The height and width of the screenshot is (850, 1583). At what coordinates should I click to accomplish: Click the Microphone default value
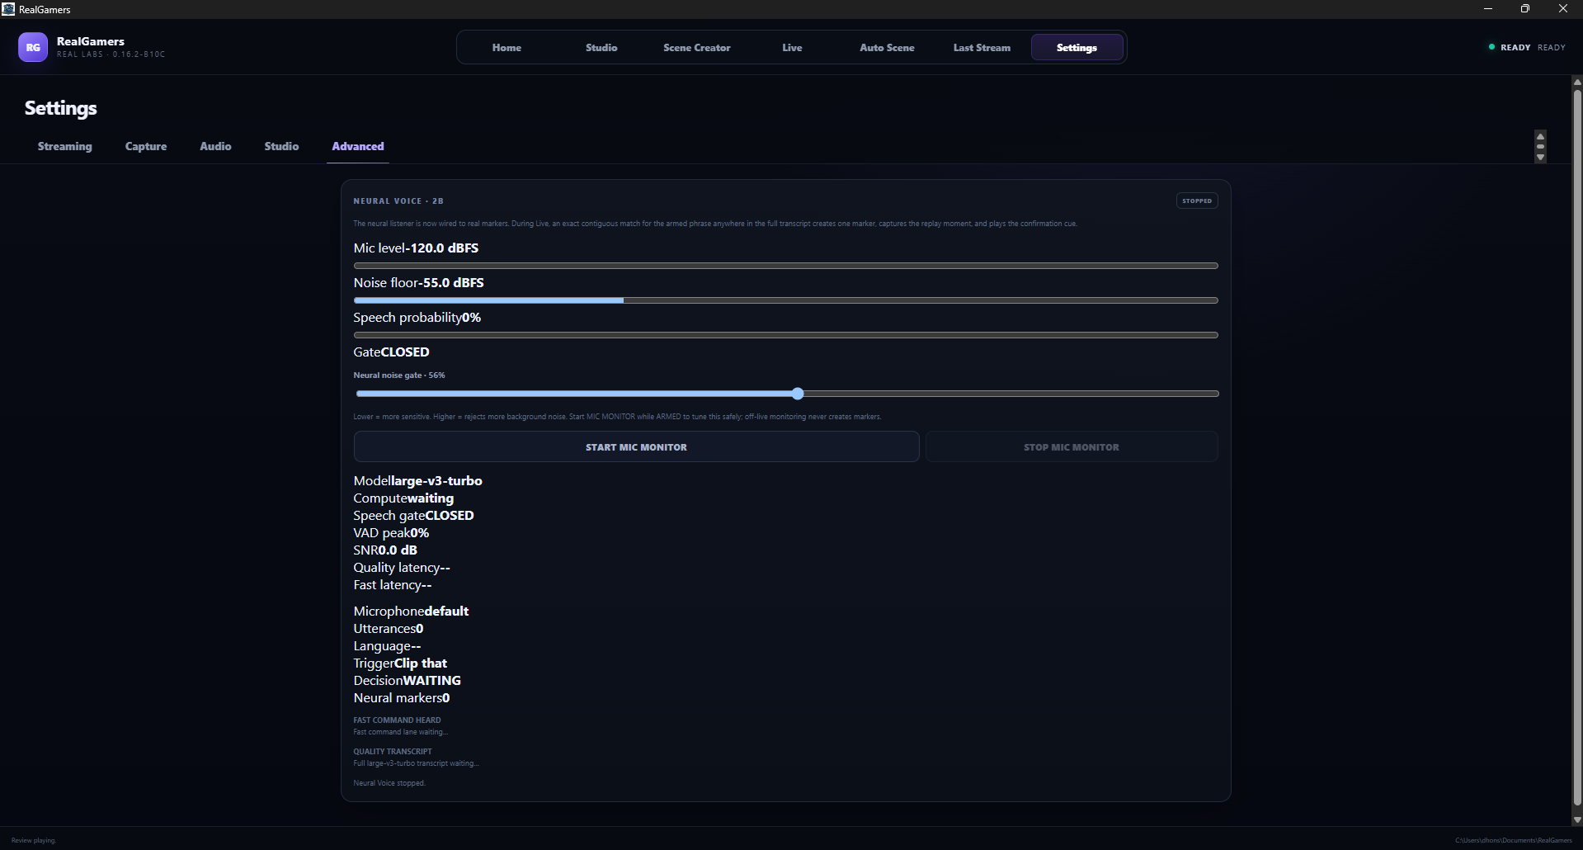point(446,611)
